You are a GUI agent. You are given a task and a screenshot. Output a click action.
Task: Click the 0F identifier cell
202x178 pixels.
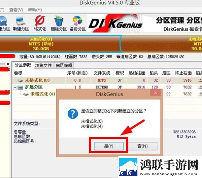[120, 87]
